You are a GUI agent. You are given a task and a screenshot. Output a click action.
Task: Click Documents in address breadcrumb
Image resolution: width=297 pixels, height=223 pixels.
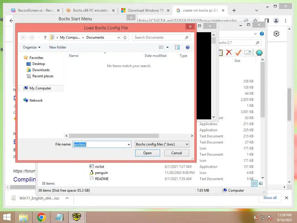[x=95, y=37]
